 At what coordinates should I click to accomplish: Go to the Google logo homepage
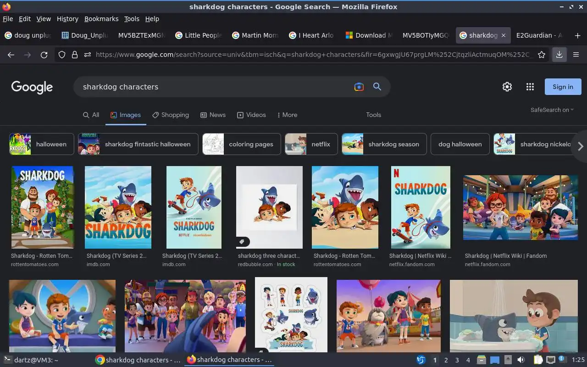click(x=32, y=87)
